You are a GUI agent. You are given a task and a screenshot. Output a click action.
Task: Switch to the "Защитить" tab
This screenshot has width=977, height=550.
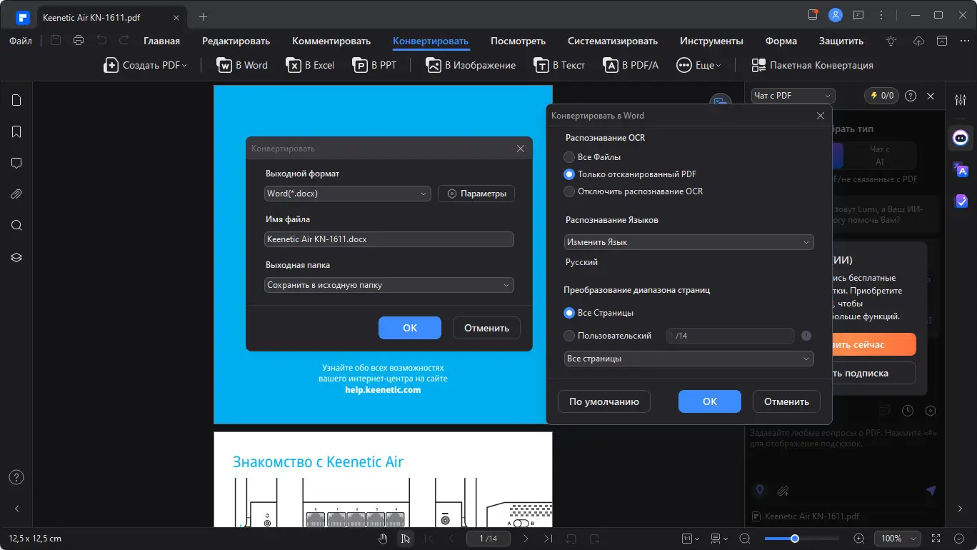[841, 41]
